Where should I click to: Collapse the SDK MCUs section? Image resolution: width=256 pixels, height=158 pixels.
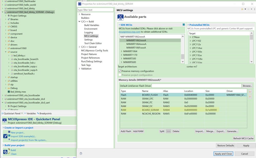point(119,25)
